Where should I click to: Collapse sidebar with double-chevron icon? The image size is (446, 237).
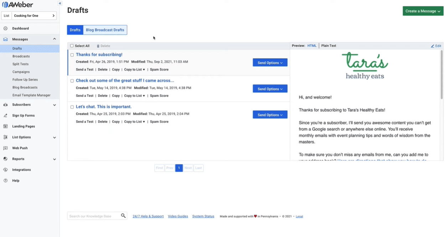coord(60,3)
